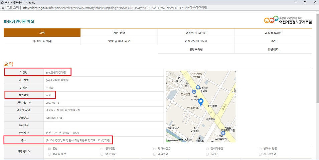
Task: Click the 국민연립 building icon on map
Action: pos(195,128)
